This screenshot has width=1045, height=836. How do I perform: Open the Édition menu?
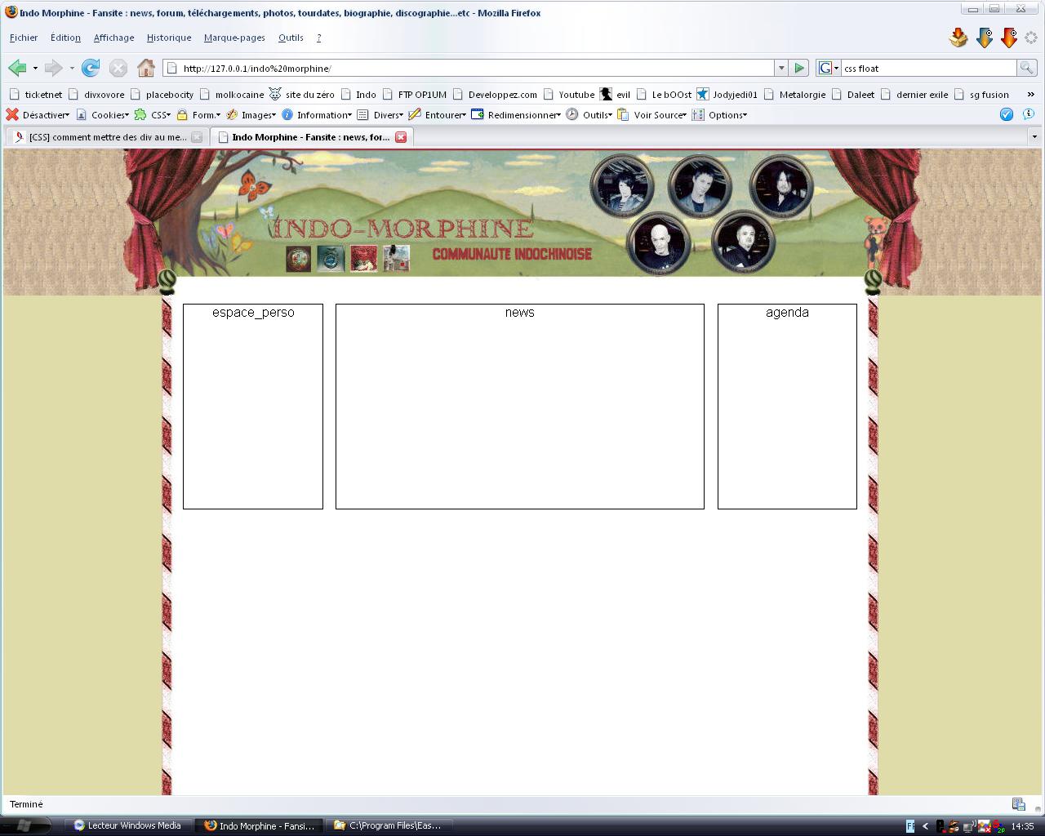pos(65,38)
